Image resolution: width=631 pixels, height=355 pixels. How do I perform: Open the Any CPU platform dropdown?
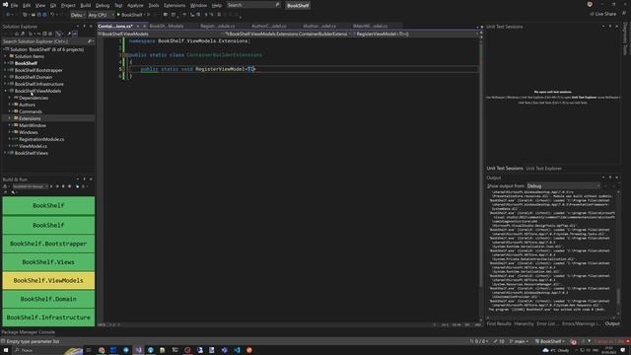(x=100, y=15)
